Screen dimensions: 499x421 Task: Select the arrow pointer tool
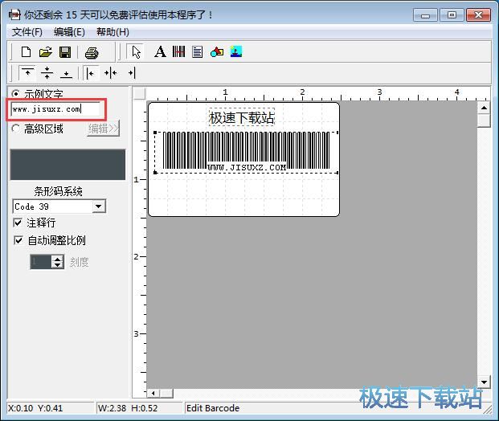coord(136,52)
